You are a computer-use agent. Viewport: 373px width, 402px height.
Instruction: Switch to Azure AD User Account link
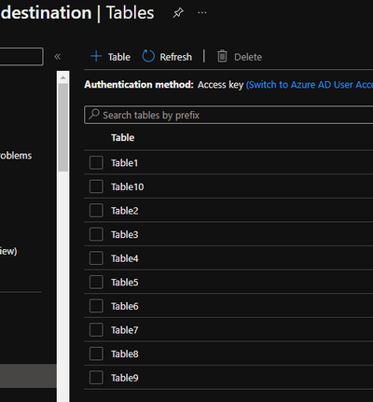[310, 85]
